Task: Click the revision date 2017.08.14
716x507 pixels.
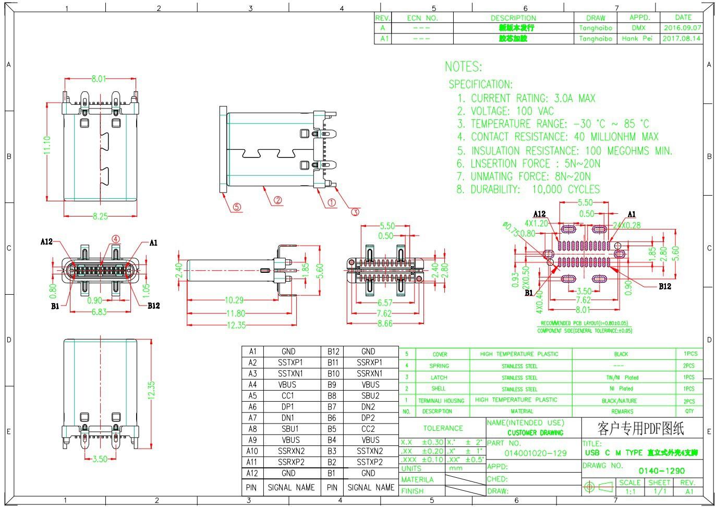Action: click(x=682, y=39)
